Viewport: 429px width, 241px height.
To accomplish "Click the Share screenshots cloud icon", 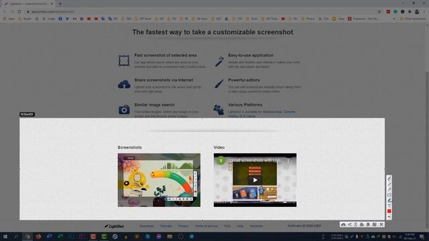I will point(124,84).
